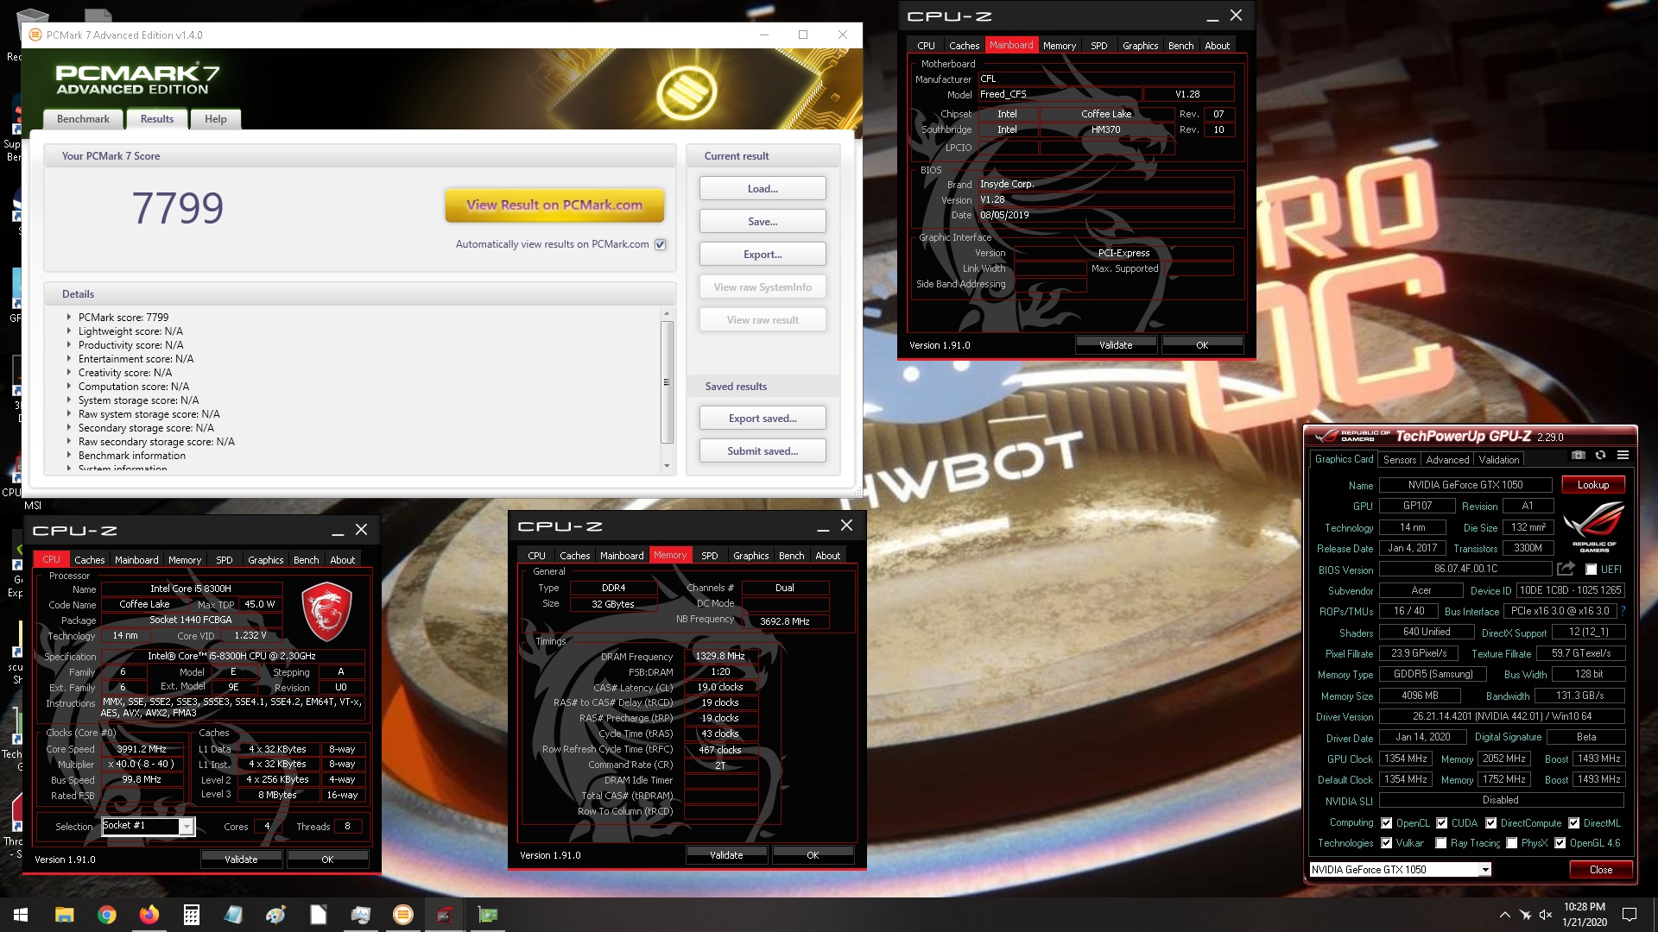Viewport: 1658px width, 932px height.
Task: Expand the Productivity score row
Action: click(x=68, y=345)
